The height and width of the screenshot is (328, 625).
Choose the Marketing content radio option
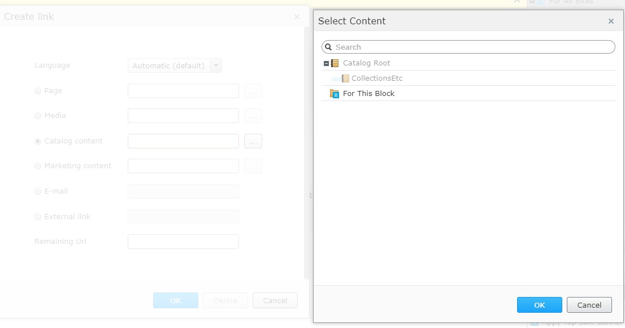[x=38, y=166]
